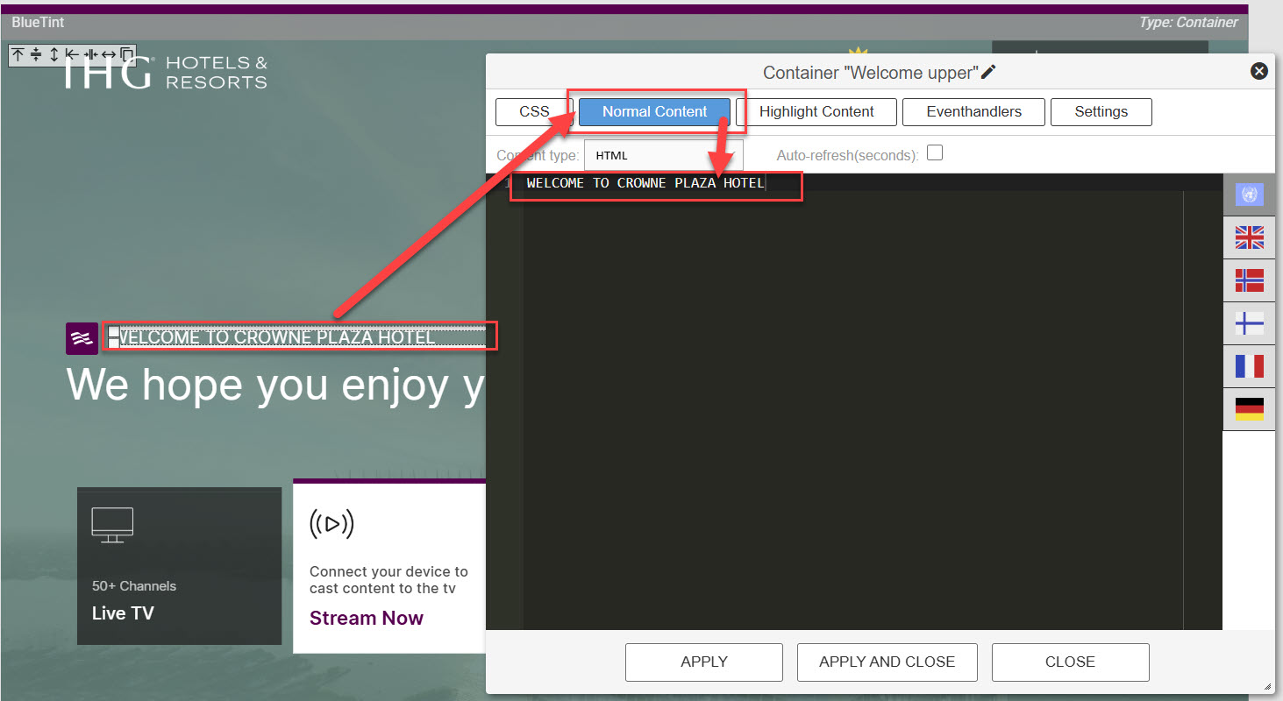Click the pencil icon to rename container
Image resolution: width=1283 pixels, height=701 pixels.
[x=988, y=73]
